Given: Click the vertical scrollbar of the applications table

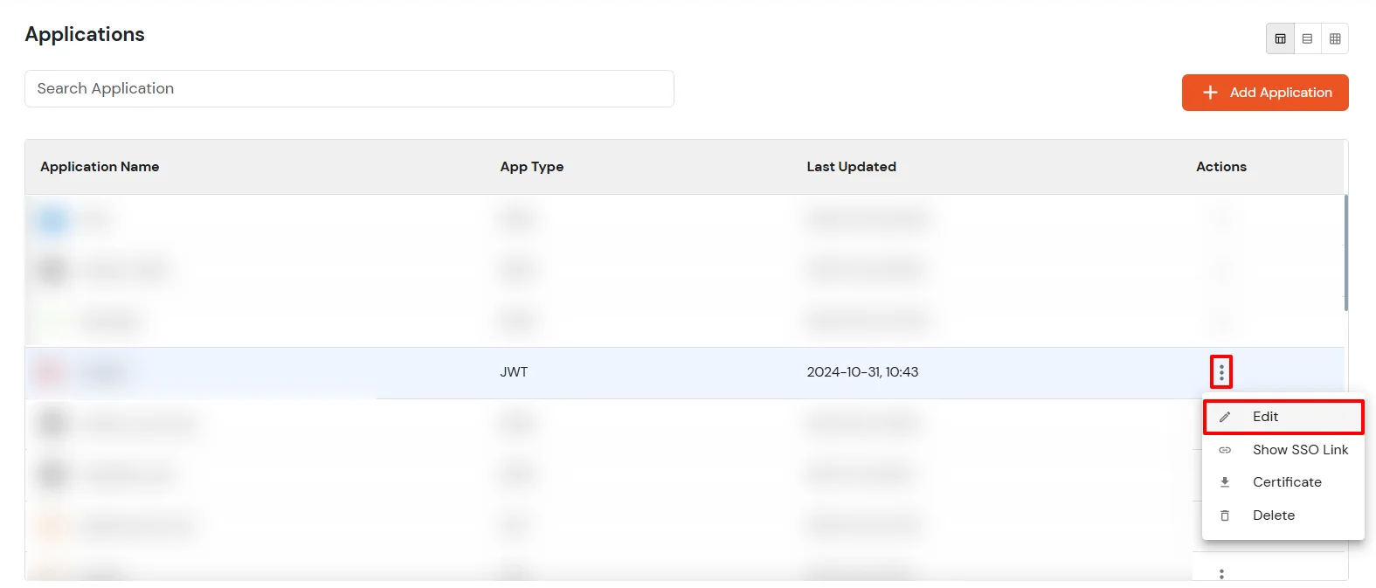Looking at the screenshot, I should coord(1346,252).
